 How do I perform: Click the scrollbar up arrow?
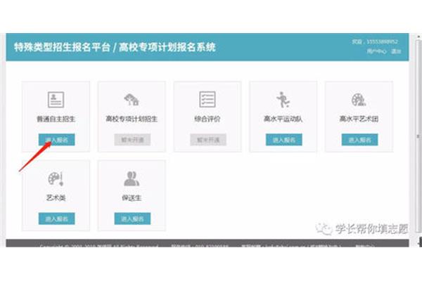(418, 37)
